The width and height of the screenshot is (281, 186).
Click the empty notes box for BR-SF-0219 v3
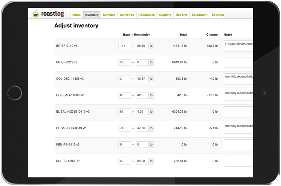coord(238,62)
